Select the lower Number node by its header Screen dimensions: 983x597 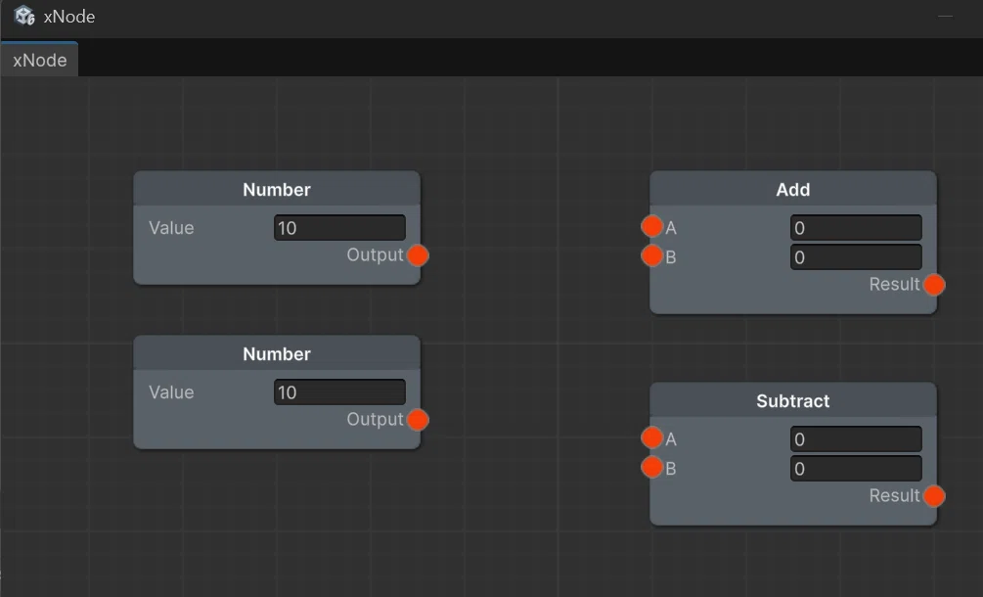(x=277, y=353)
